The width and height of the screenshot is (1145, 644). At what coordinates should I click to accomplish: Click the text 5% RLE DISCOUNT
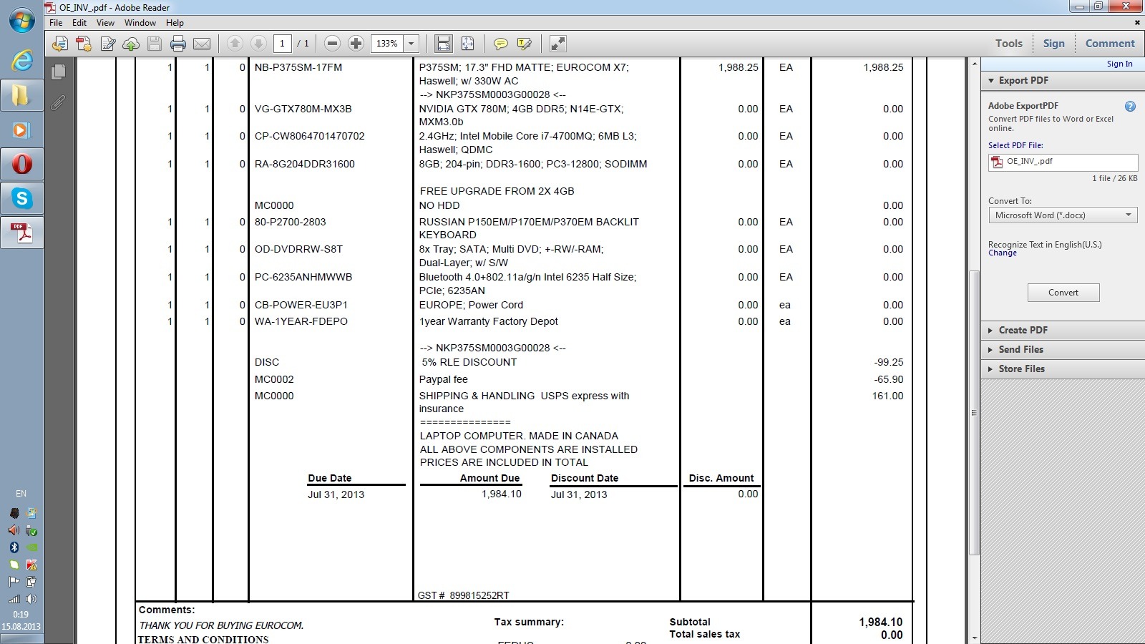pyautogui.click(x=469, y=362)
